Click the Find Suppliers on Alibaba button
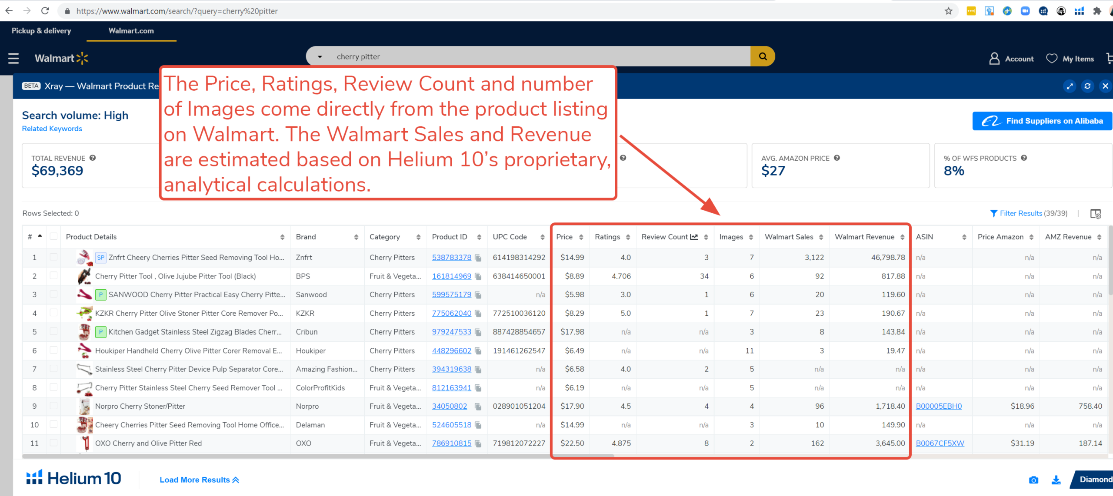The height and width of the screenshot is (496, 1113). pyautogui.click(x=1042, y=121)
